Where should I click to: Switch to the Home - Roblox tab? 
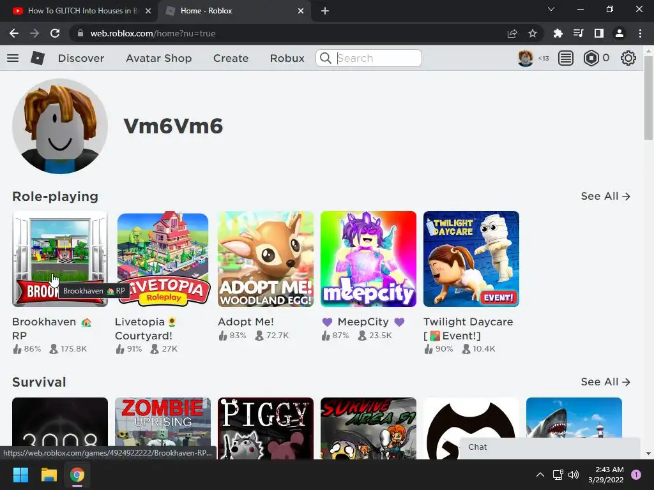point(234,11)
